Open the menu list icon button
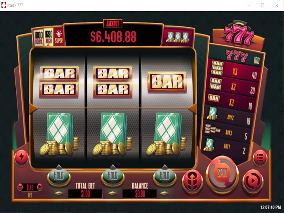The image size is (284, 213). pos(260,158)
